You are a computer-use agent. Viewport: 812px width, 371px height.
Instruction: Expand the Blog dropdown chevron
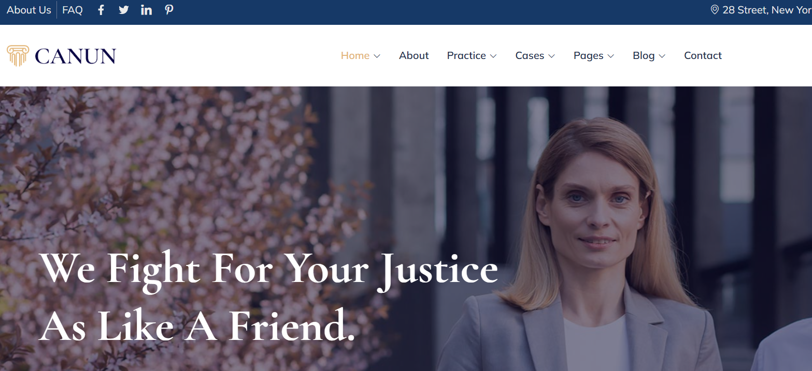(x=662, y=56)
